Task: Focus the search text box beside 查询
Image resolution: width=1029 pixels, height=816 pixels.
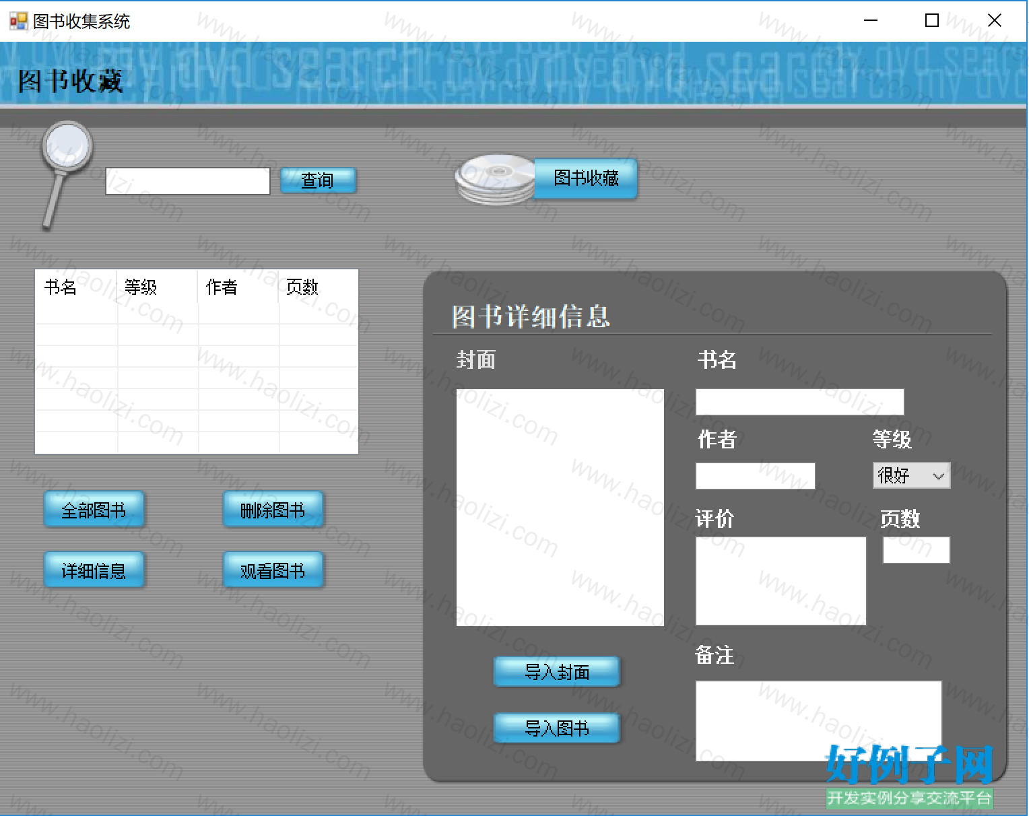Action: (x=188, y=181)
